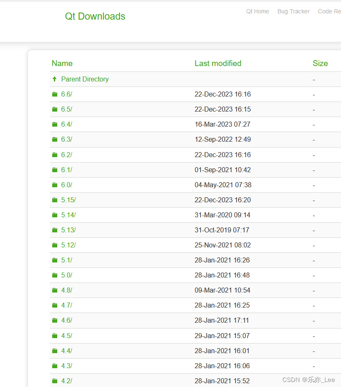
Task: Click the folder icon beside 4.6/
Action: coord(55,321)
